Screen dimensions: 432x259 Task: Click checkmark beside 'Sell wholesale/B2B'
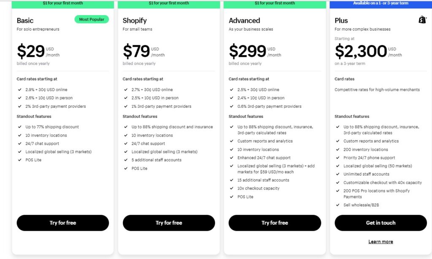point(338,205)
